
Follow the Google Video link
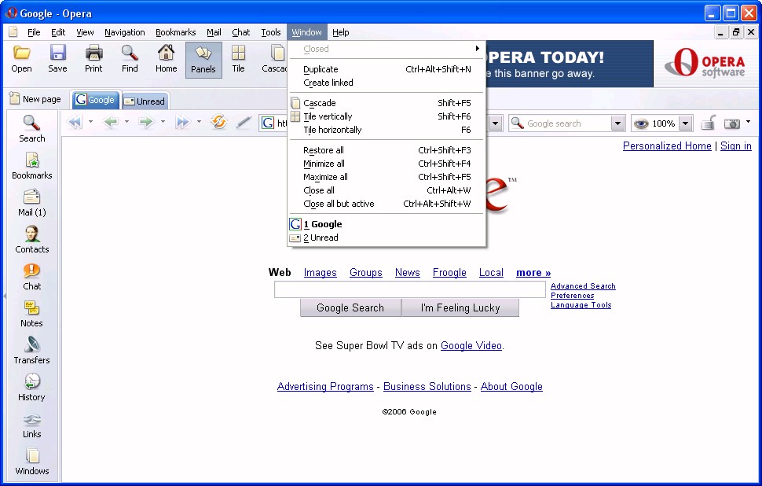point(471,345)
